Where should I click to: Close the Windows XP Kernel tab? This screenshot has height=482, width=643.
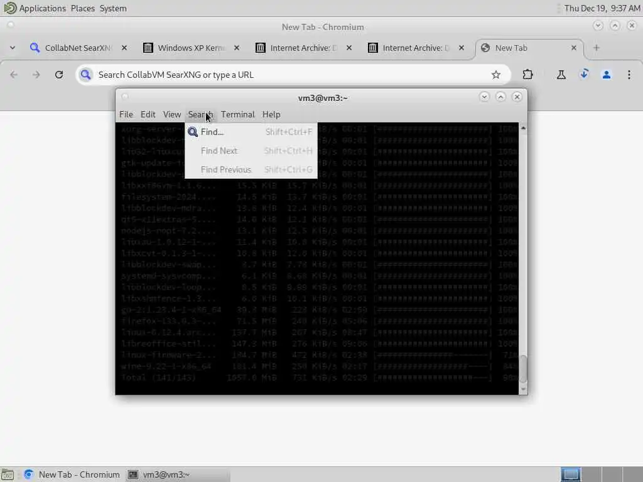pos(237,48)
